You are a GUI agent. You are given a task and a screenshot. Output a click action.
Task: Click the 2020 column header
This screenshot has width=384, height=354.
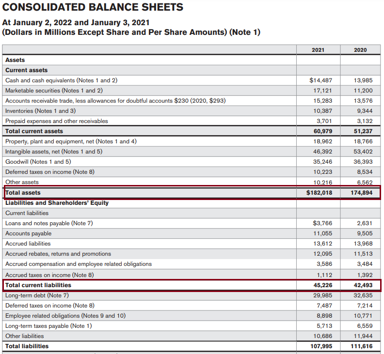point(360,50)
